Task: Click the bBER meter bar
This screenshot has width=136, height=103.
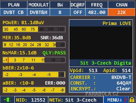Action: click(x=34, y=74)
